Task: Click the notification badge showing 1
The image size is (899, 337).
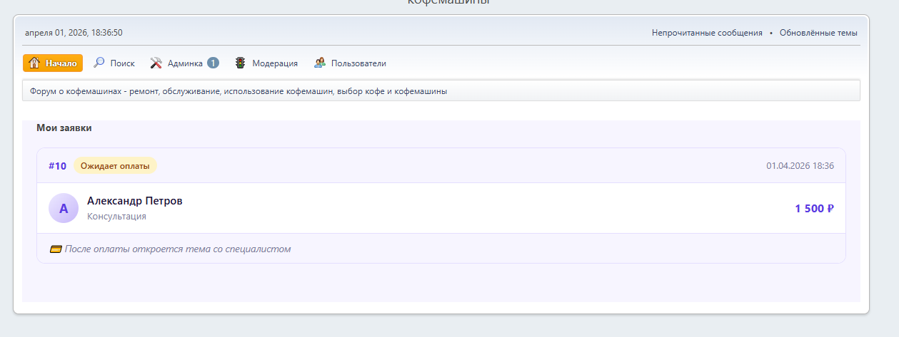Action: pos(213,63)
